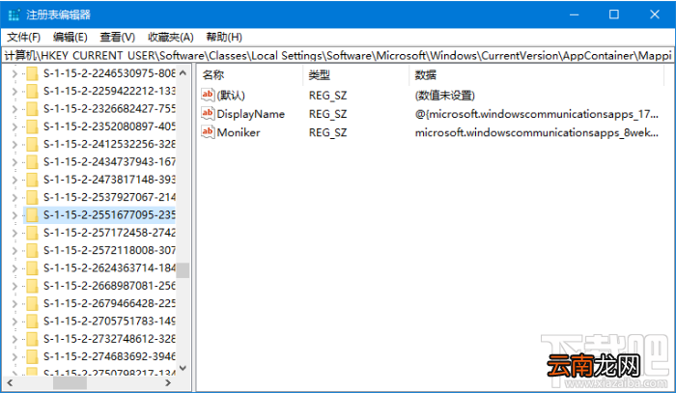
Task: Click folder icon of S-1-15-2-224653097 key
Action: (x=32, y=73)
